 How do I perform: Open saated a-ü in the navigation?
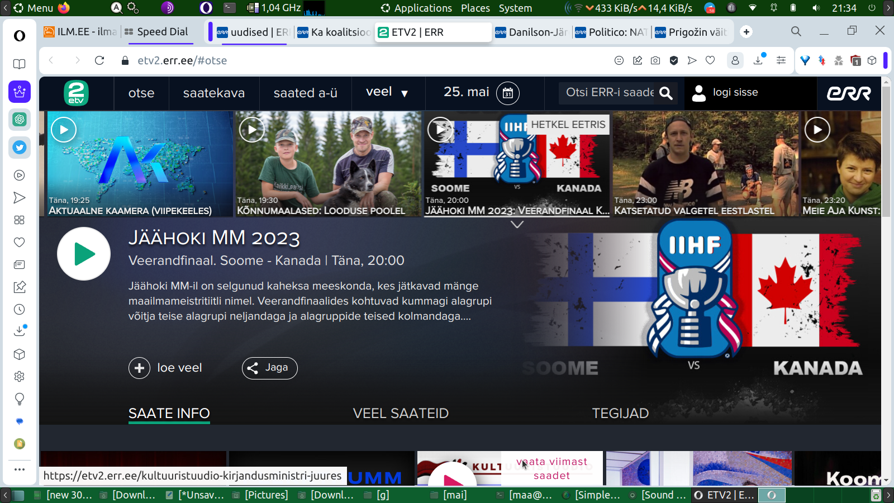click(x=306, y=93)
